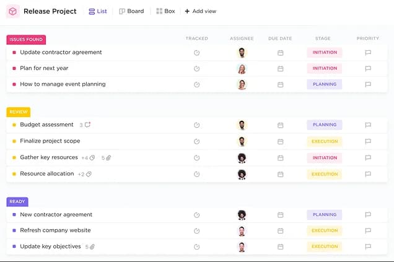This screenshot has width=394, height=262.
Task: Open tags icon on Resource allocation
Action: 89,174
